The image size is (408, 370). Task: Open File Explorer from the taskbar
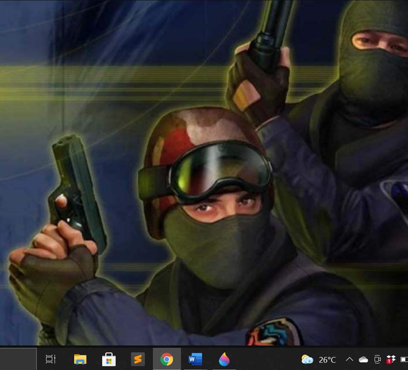80,359
